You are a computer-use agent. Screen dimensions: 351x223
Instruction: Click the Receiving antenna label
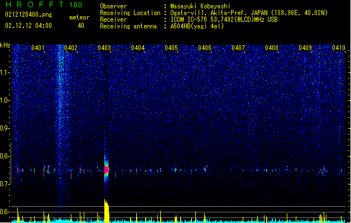coord(128,26)
